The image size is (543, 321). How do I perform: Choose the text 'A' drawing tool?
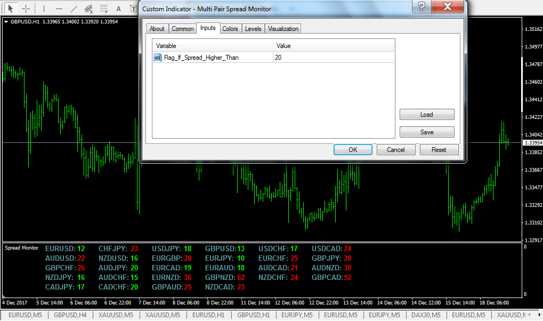click(118, 9)
